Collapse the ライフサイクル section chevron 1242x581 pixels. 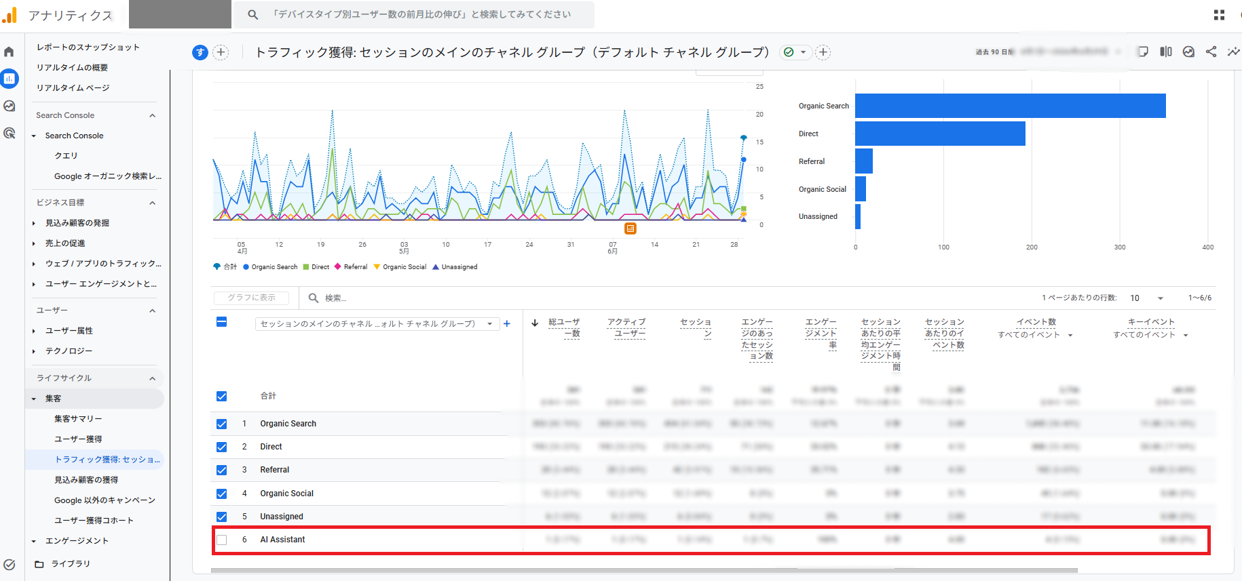pos(153,378)
